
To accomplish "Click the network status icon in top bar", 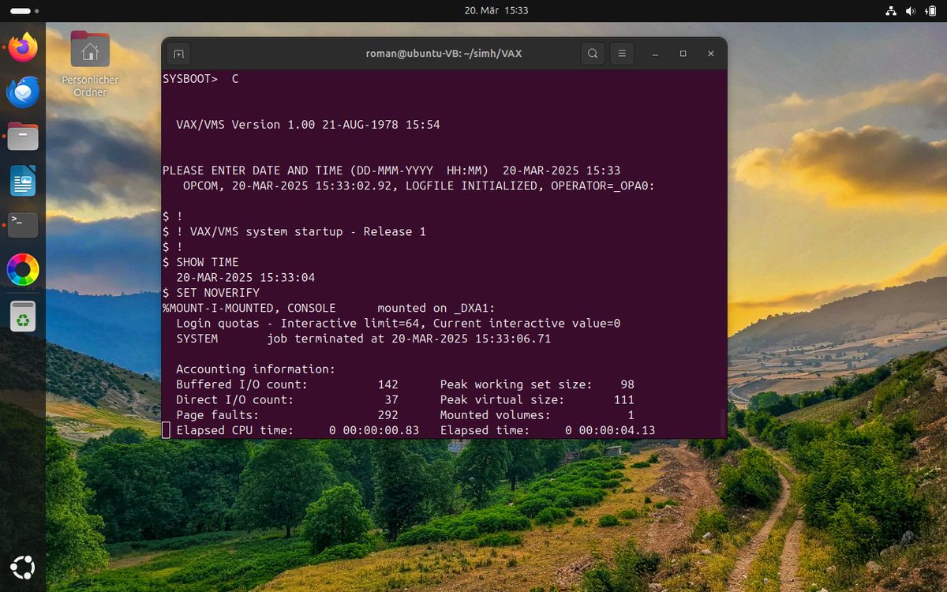I will tap(890, 11).
